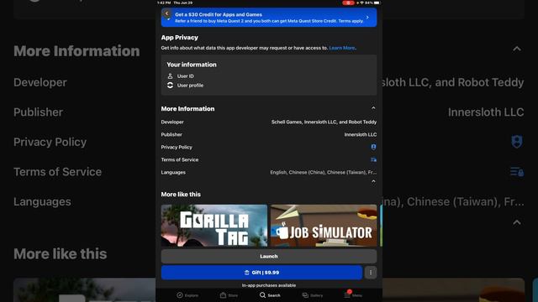Image resolution: width=538 pixels, height=302 pixels.
Task: Open the $30 credit referral banner chevron
Action: (x=367, y=18)
